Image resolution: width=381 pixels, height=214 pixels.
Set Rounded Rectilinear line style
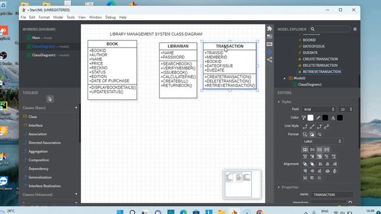319,127
